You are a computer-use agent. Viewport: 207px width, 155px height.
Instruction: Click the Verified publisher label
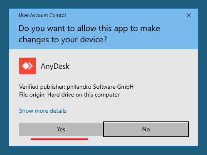(x=42, y=87)
